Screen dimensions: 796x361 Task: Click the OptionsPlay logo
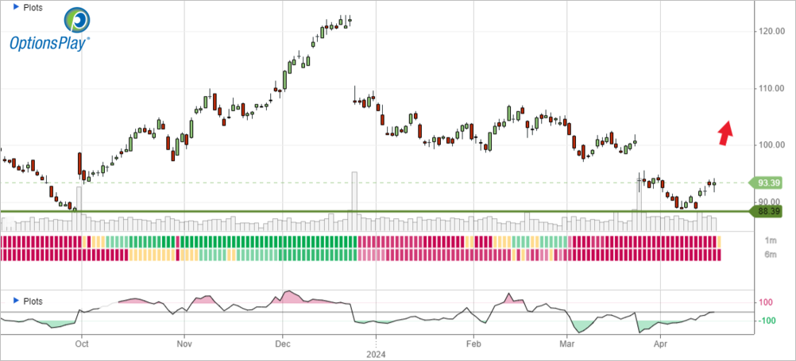[x=50, y=31]
